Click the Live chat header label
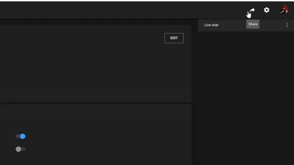Viewport: 294px width, 165px height. click(211, 25)
